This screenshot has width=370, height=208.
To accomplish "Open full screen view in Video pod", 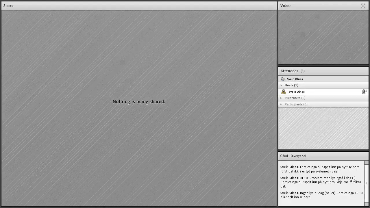I will tap(363, 6).
